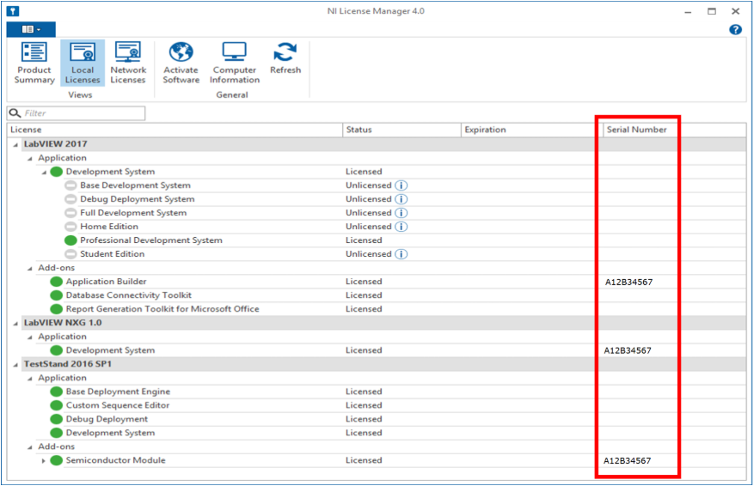This screenshot has height=486, width=754.
Task: Click the Add-ons label under TestStand
Action: [57, 447]
